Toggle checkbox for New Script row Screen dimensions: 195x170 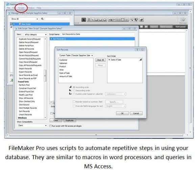[x=11, y=24]
